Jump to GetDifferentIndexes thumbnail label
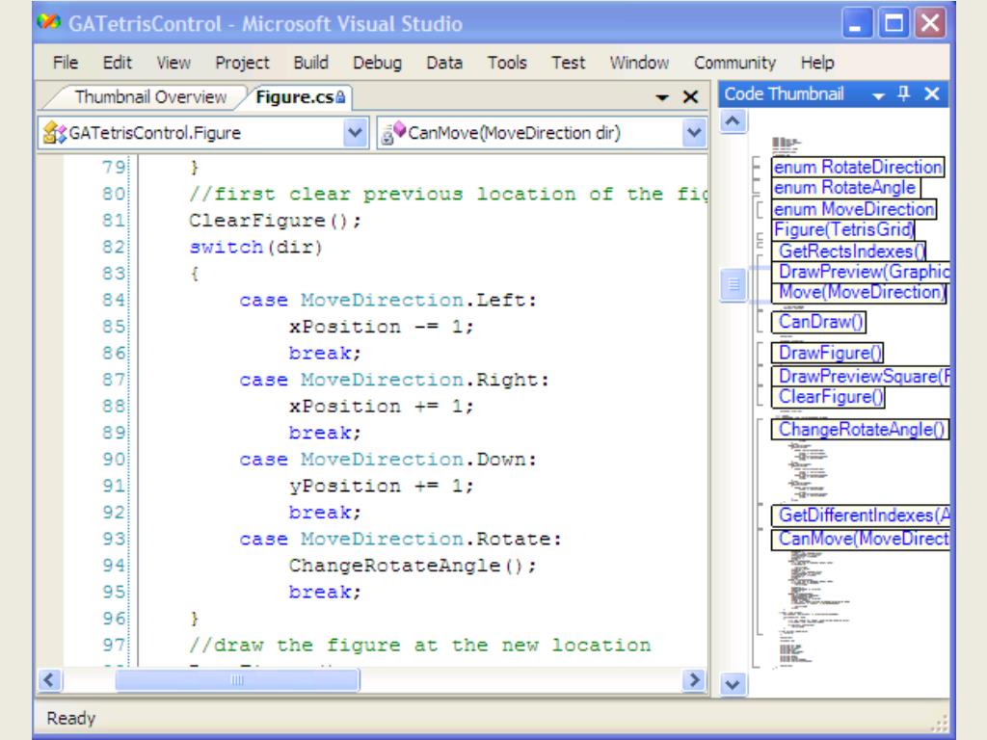This screenshot has height=740, width=987. click(861, 515)
